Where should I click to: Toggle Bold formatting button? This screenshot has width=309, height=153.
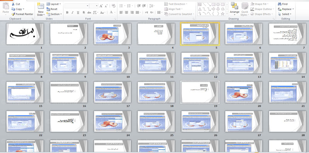click(67, 12)
